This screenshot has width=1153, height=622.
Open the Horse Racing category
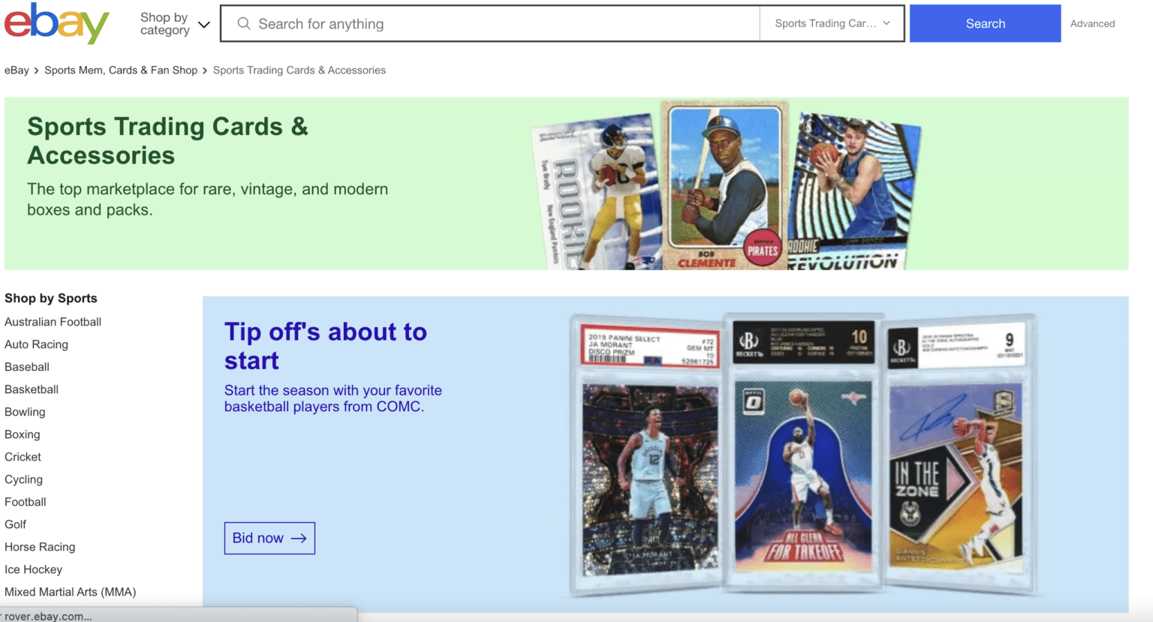[x=40, y=547]
